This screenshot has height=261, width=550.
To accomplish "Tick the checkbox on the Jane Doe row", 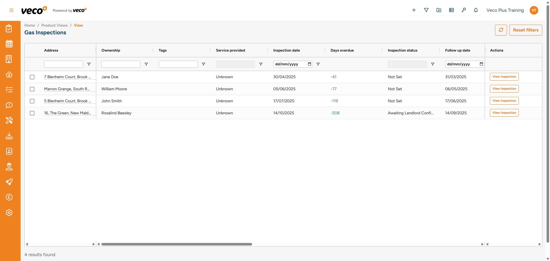I will click(x=32, y=77).
